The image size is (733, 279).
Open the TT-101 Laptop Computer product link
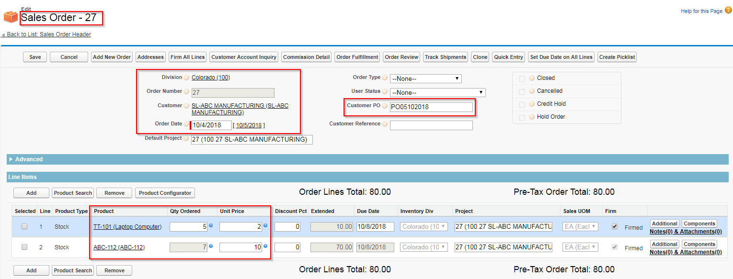click(127, 227)
